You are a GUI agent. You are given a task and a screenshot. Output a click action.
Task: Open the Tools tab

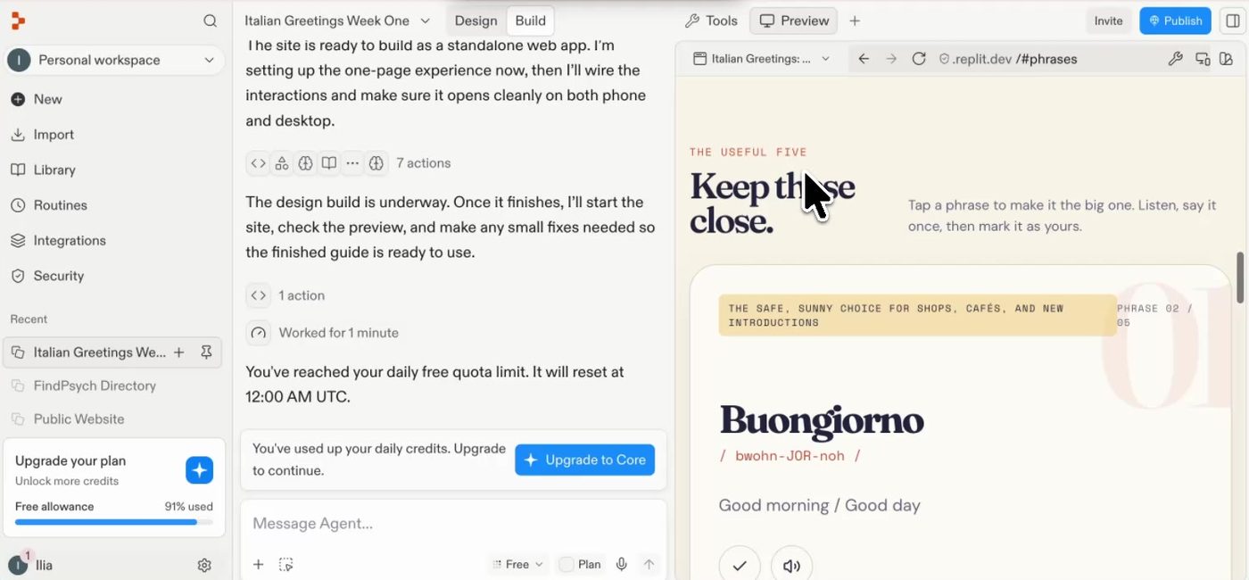(711, 21)
